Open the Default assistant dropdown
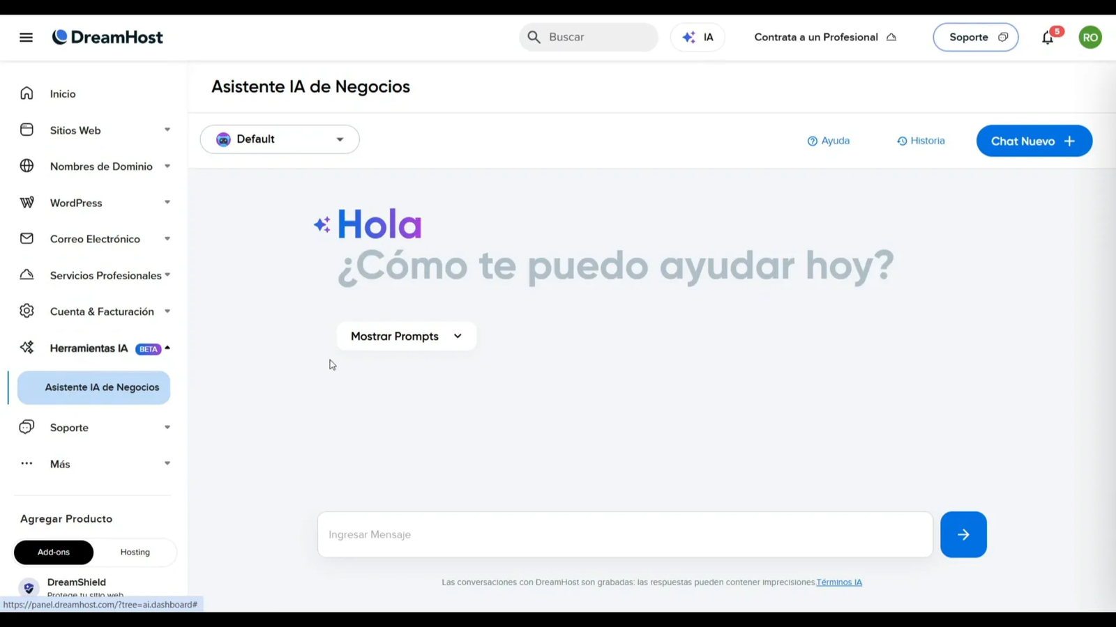 (x=279, y=139)
